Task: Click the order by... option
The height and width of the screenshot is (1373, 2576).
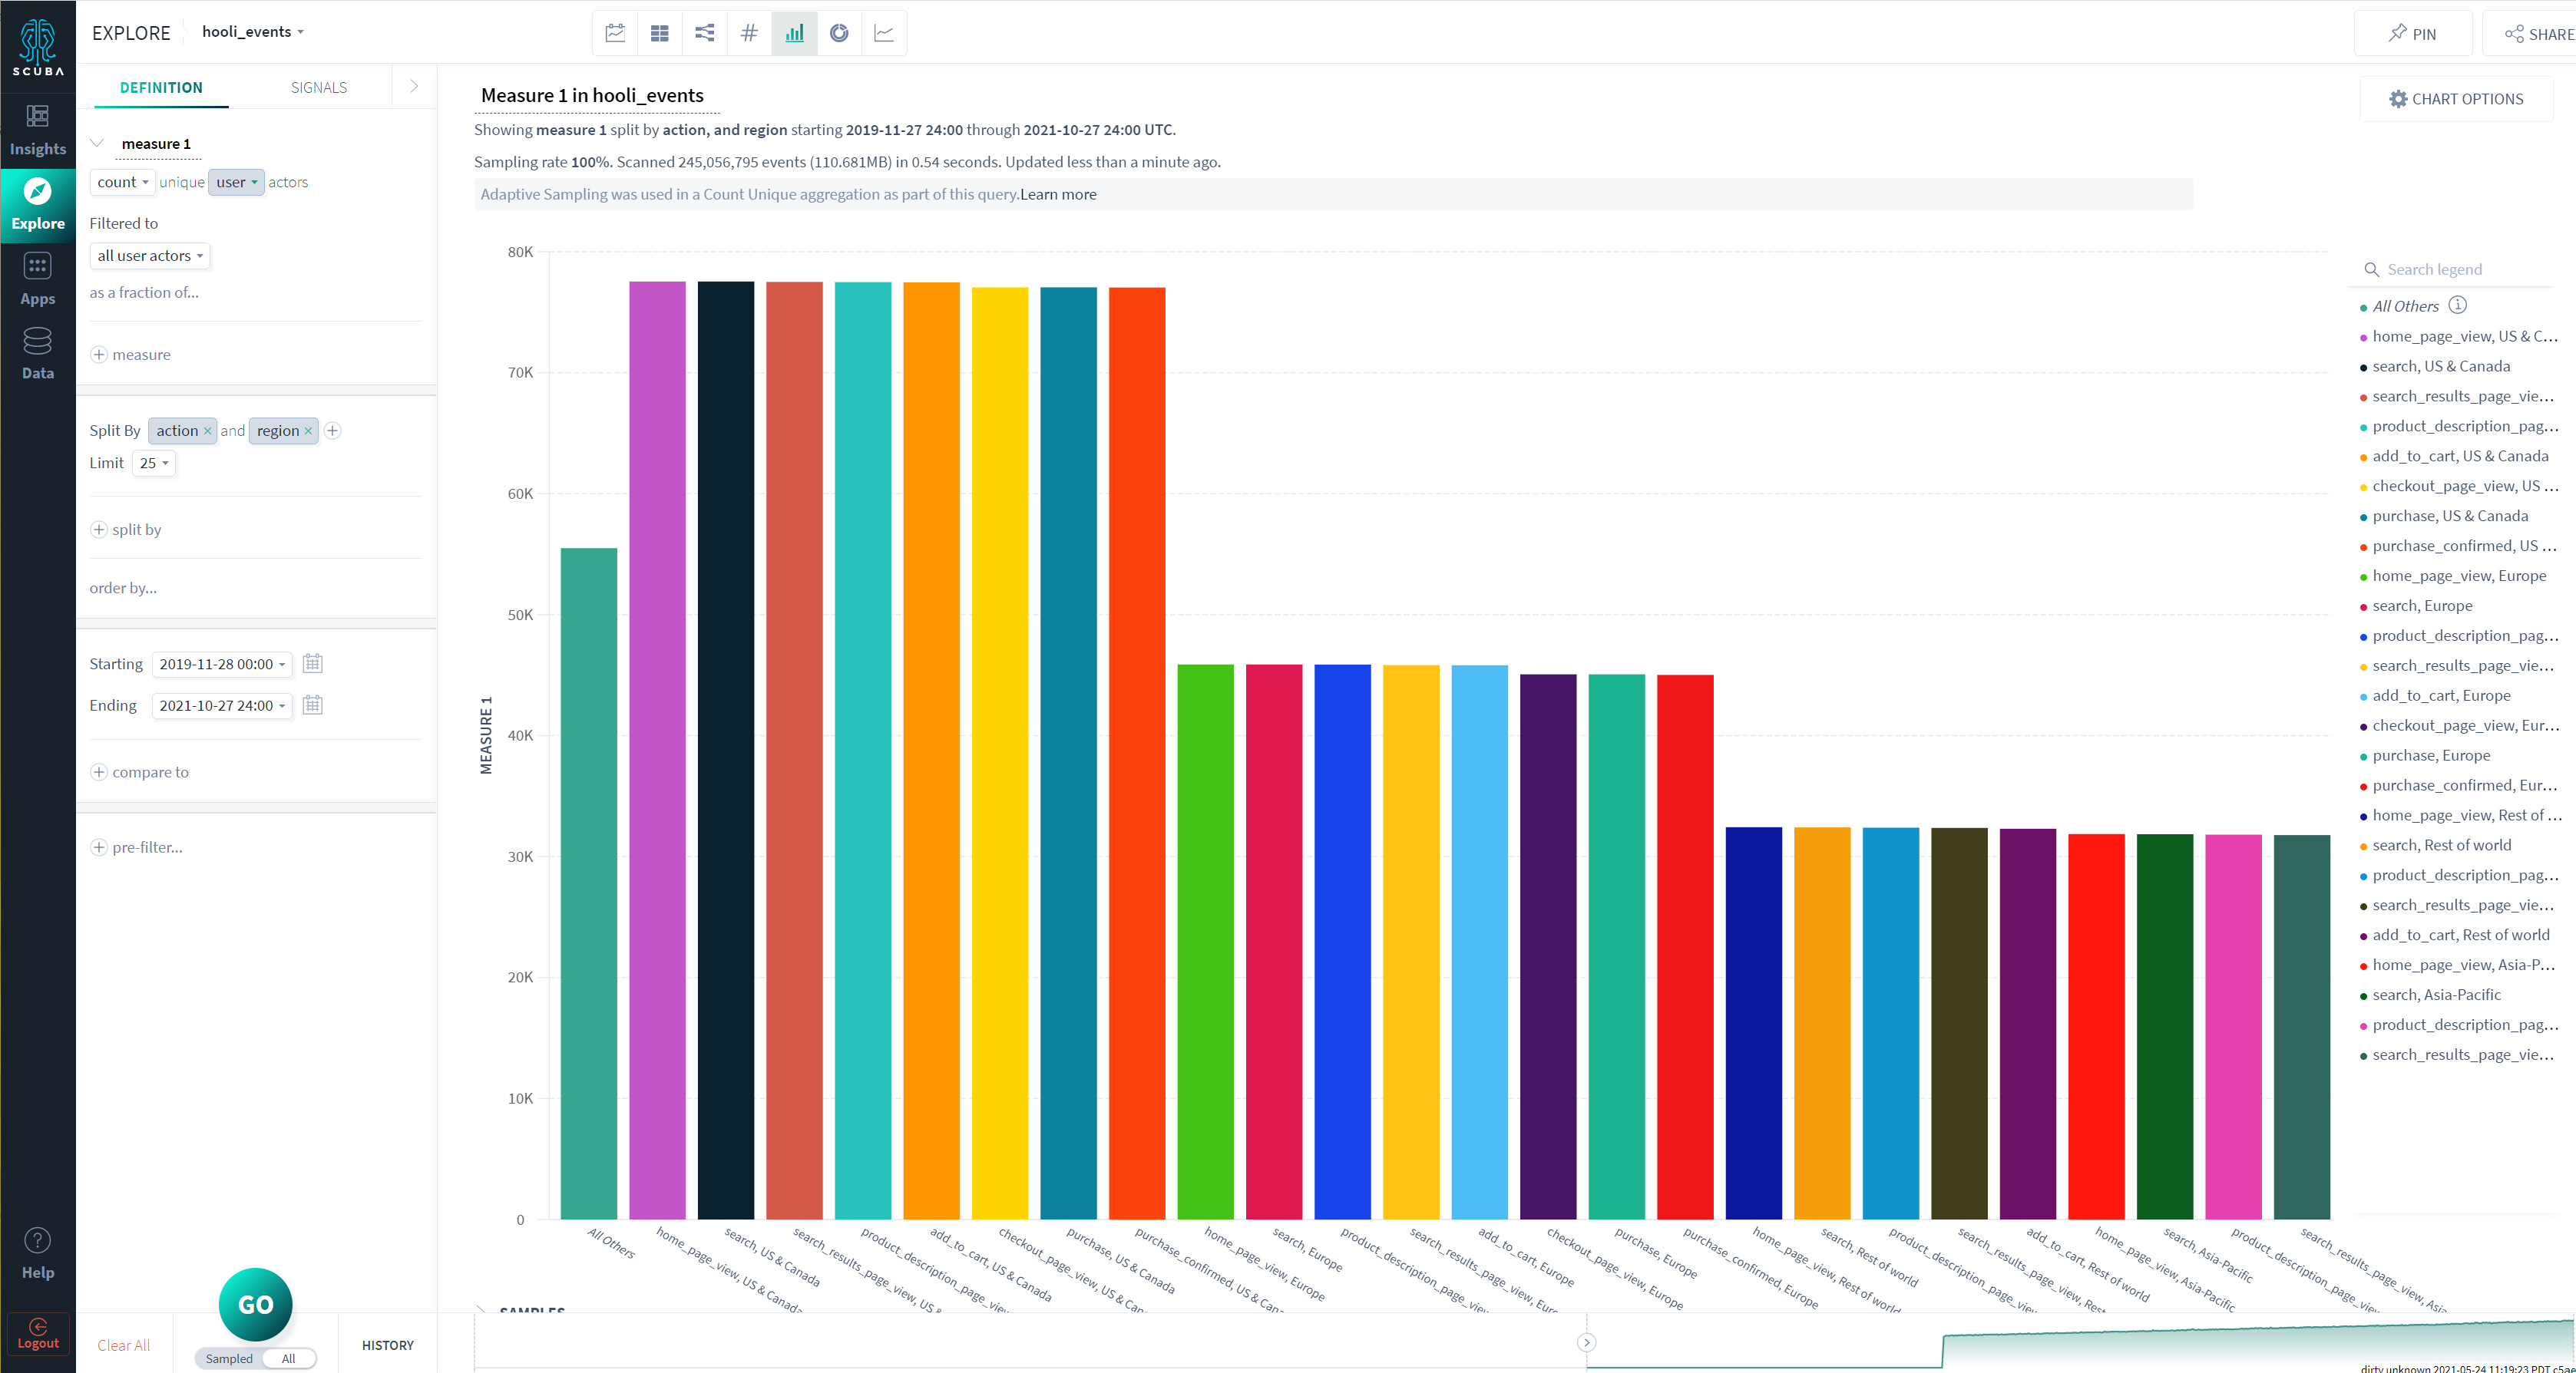Action: coord(123,588)
